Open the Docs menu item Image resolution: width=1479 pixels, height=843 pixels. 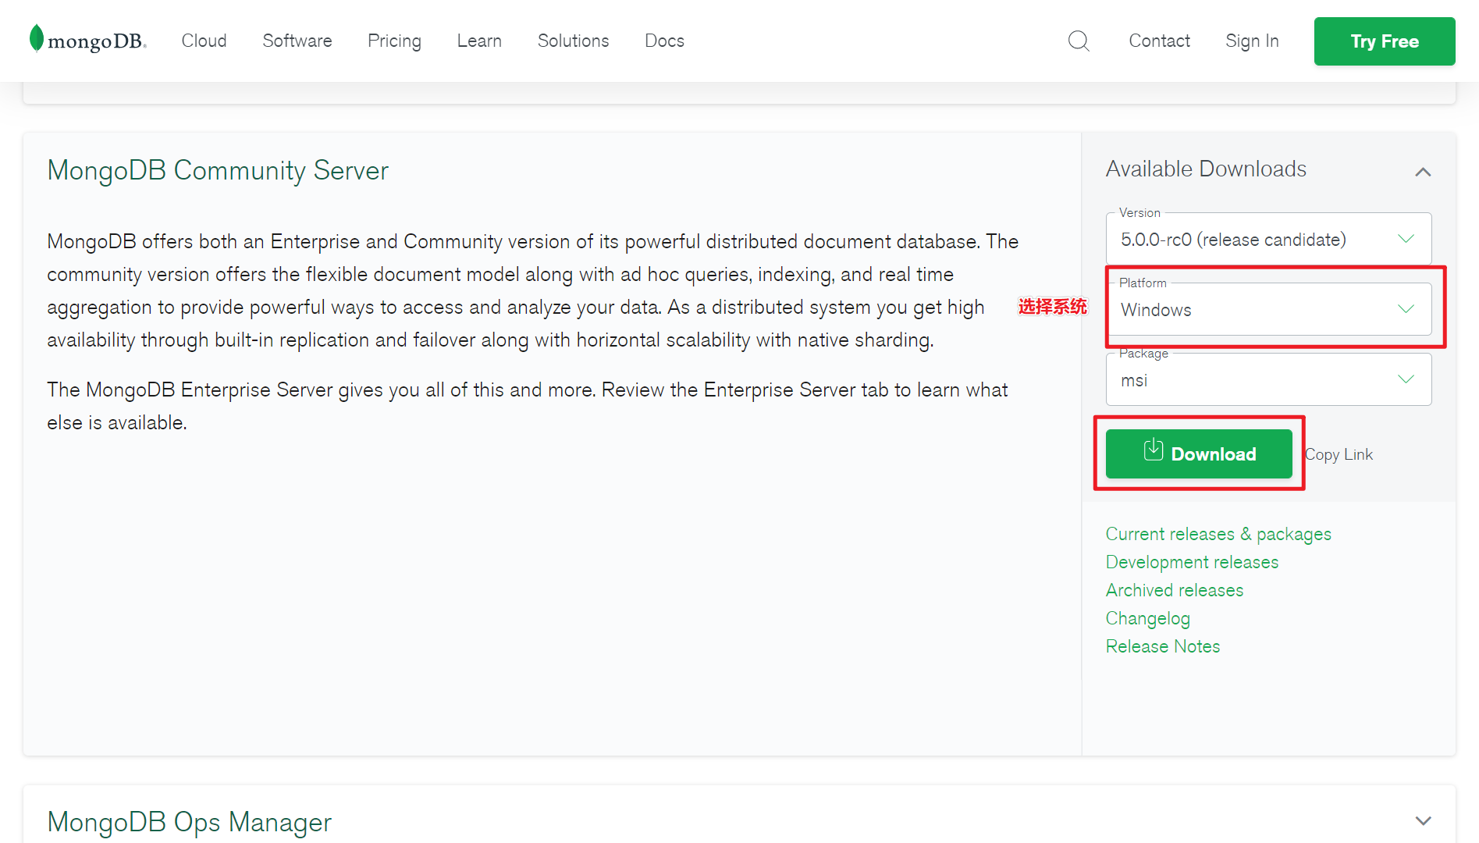click(664, 41)
